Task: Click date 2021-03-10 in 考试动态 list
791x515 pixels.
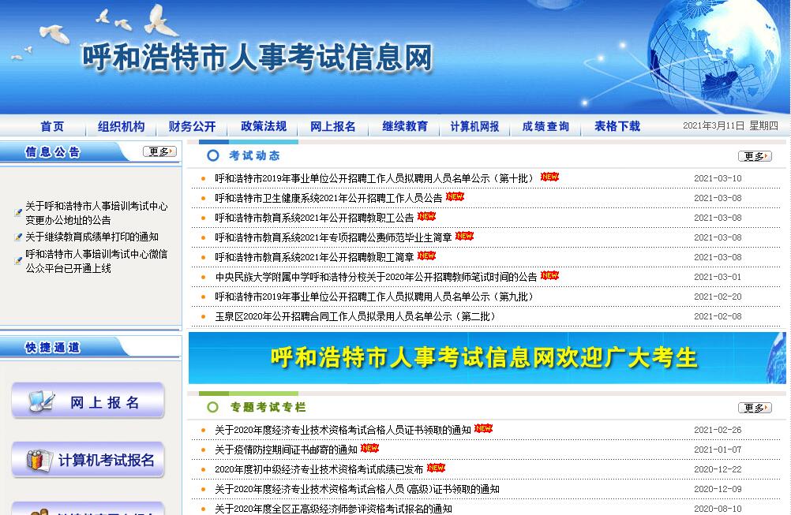Action: 718,178
